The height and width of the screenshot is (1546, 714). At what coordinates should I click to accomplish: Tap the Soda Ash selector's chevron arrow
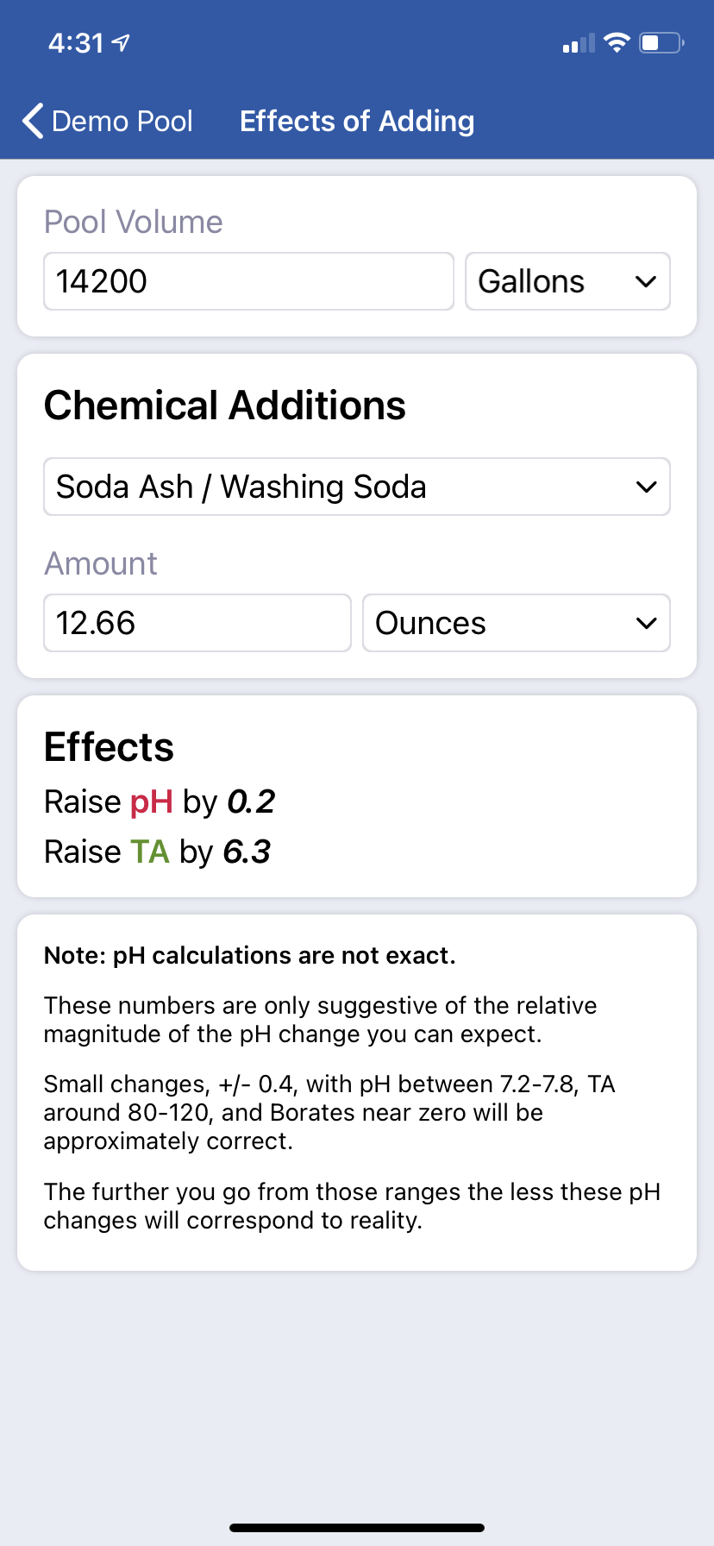point(646,487)
